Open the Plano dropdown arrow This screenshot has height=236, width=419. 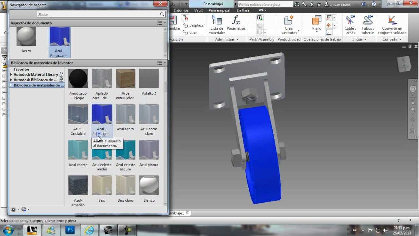click(317, 32)
